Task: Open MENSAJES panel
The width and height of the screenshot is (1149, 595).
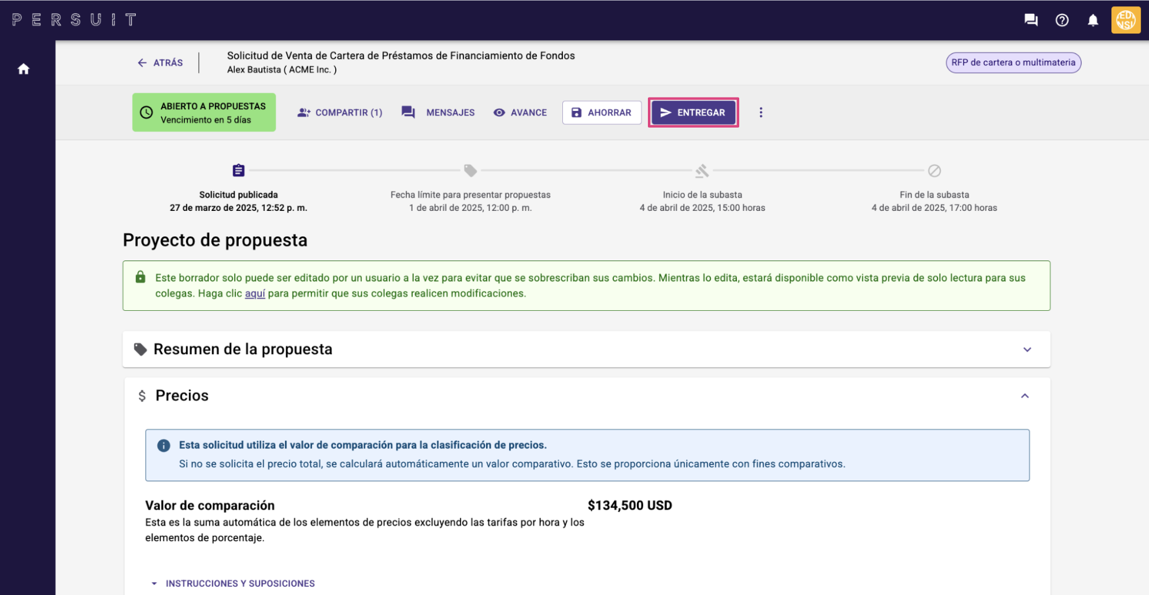Action: point(438,112)
